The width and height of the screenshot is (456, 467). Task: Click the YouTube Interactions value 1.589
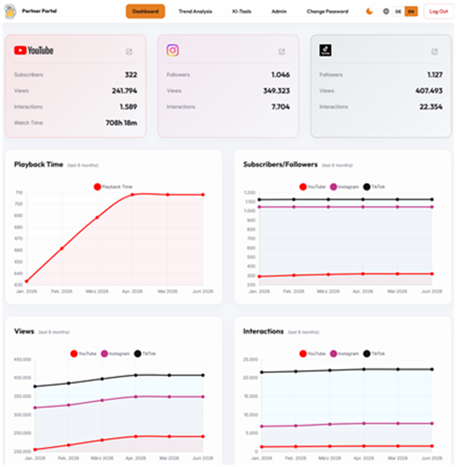pyautogui.click(x=128, y=107)
